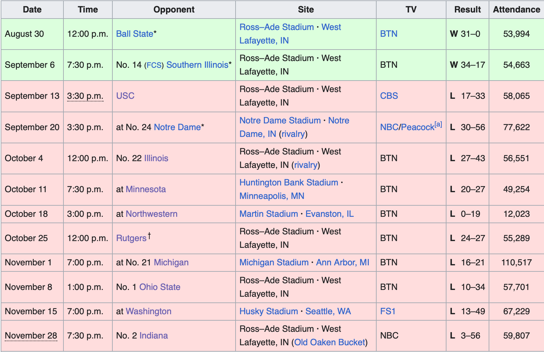Open the Michigan opponent link
Screen dimensions: 544x352
[x=171, y=262]
